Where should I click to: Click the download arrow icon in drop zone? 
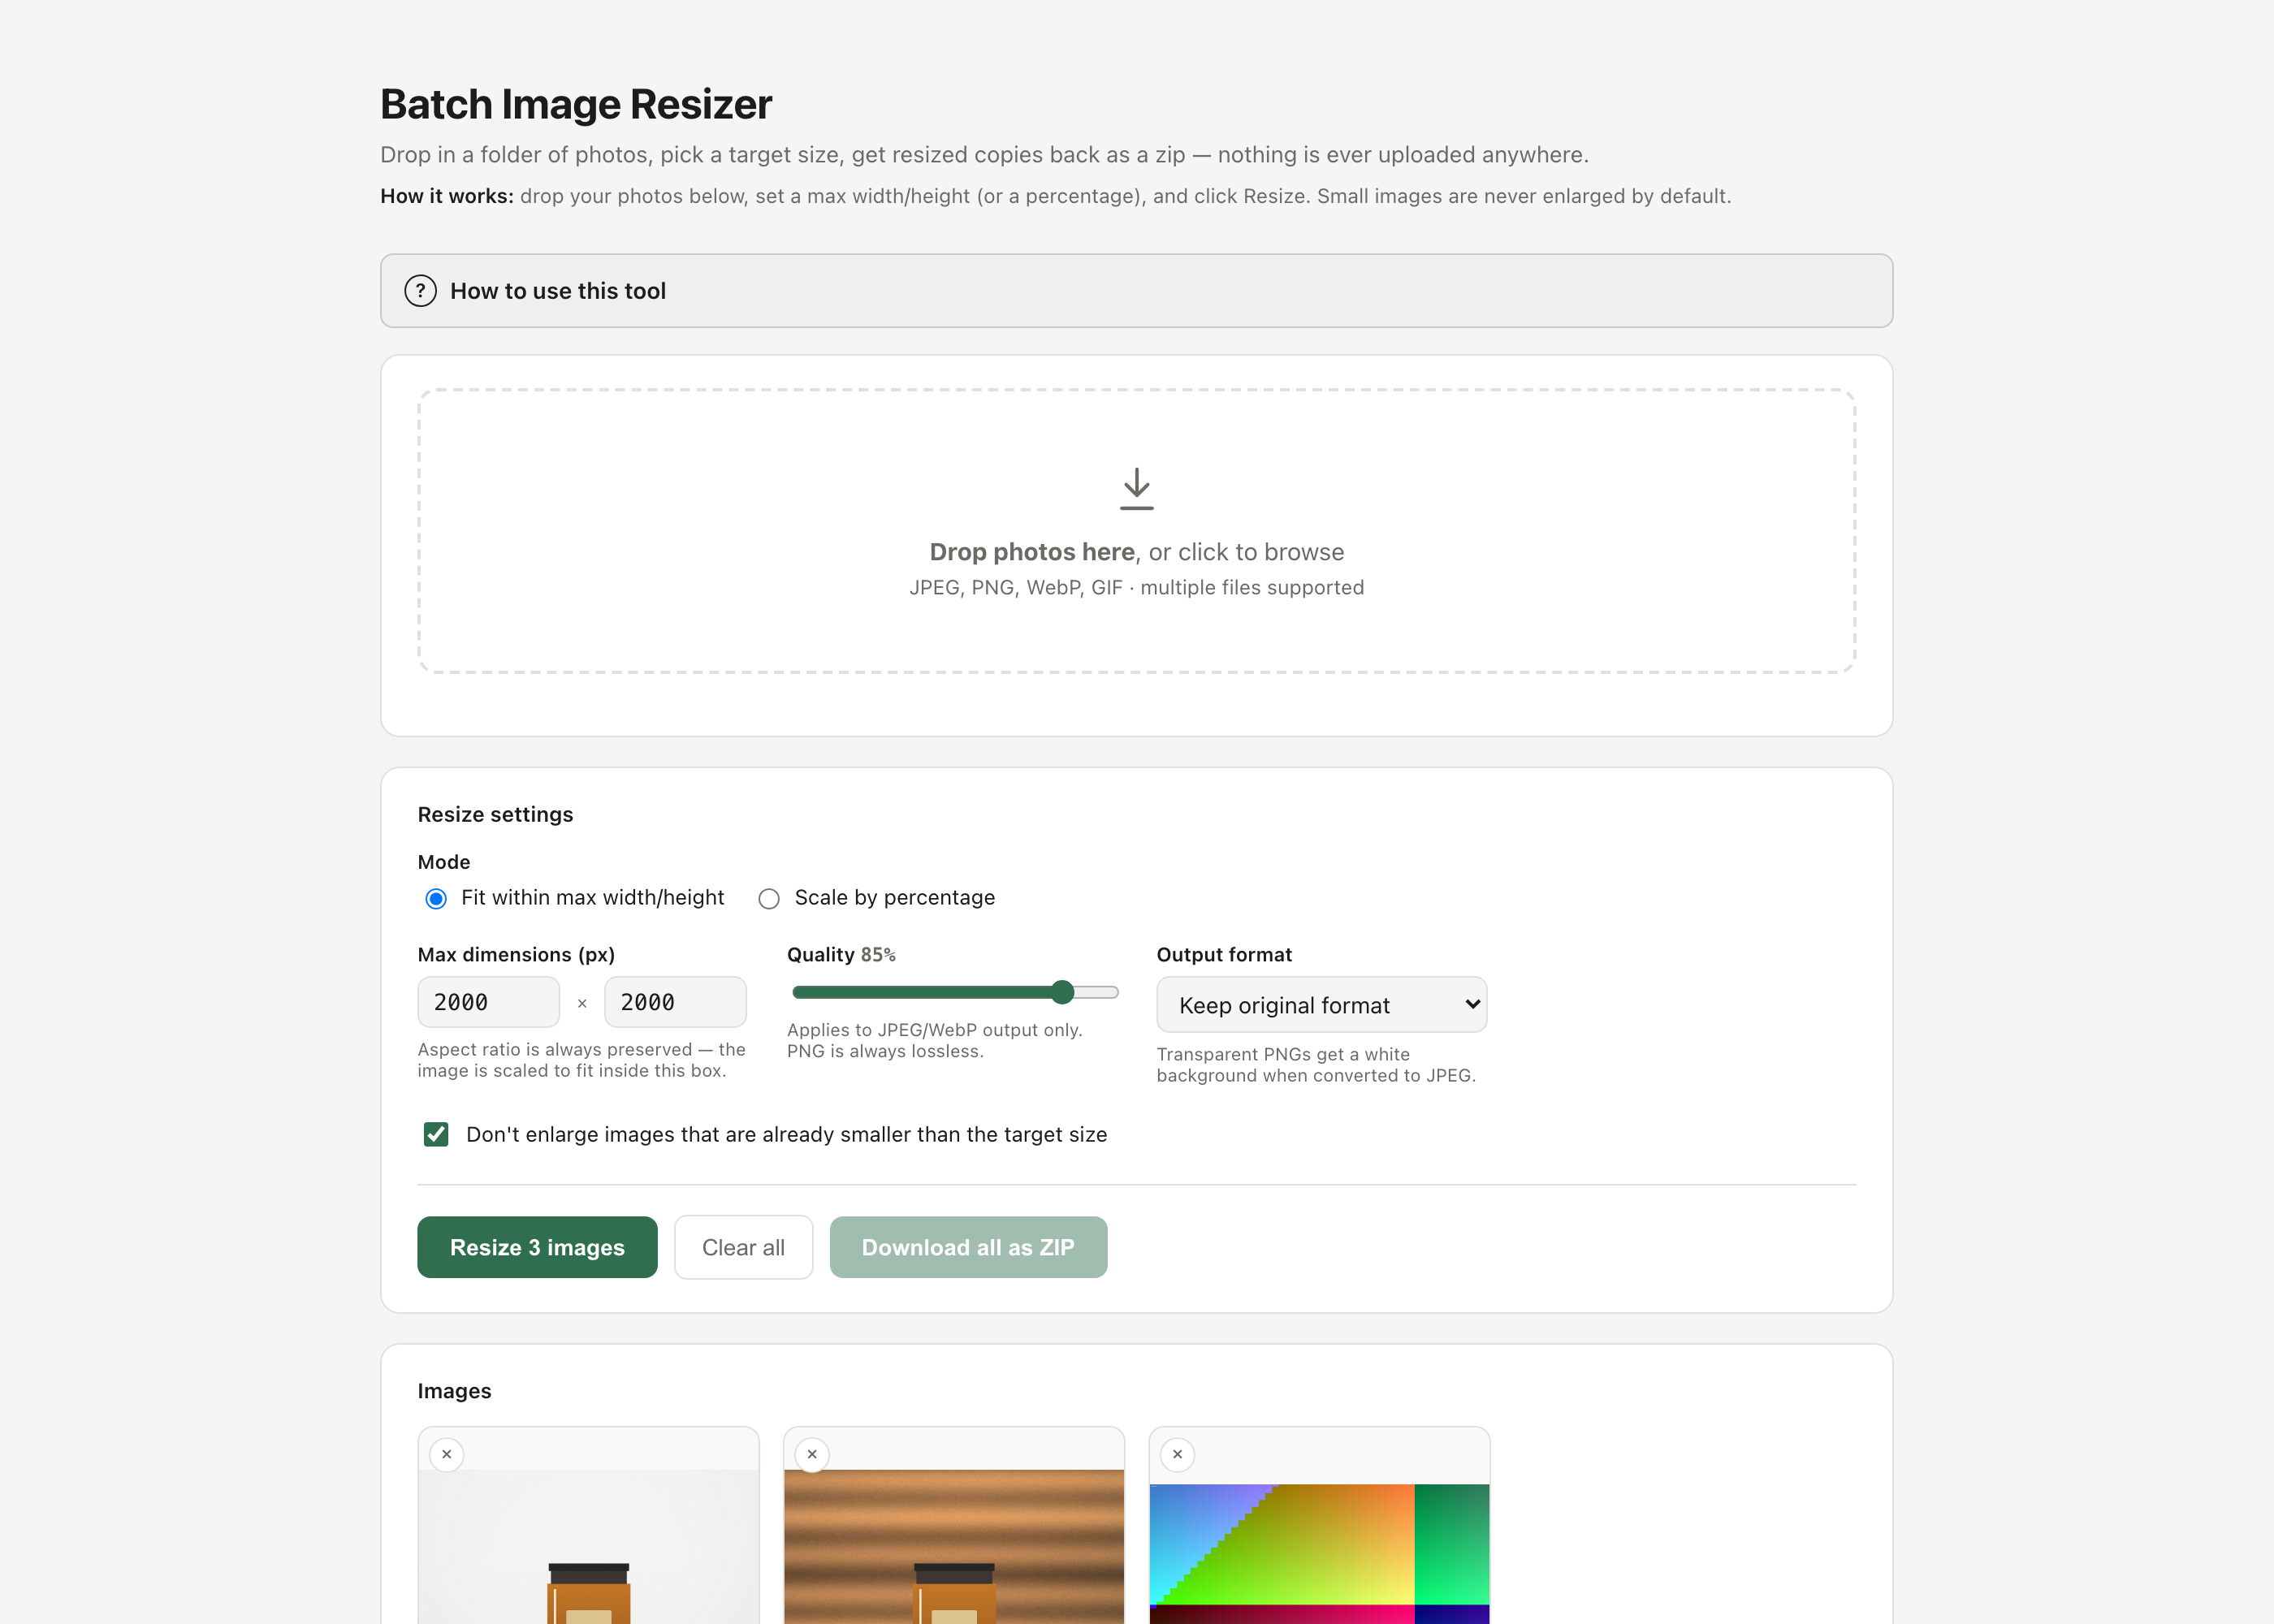[1136, 489]
